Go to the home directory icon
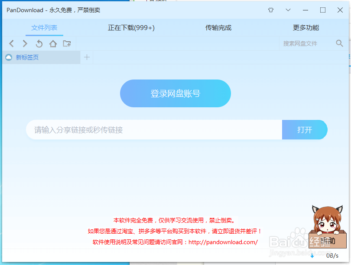The height and width of the screenshot is (265, 351). coord(53,43)
